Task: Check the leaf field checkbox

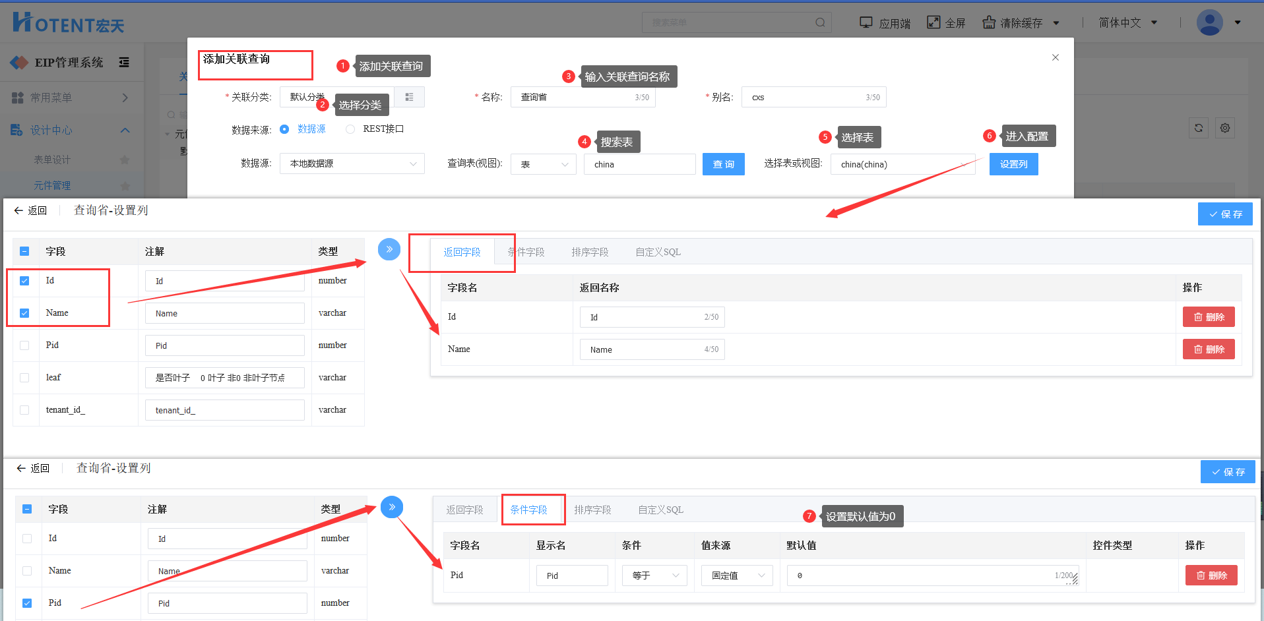Action: click(x=24, y=378)
